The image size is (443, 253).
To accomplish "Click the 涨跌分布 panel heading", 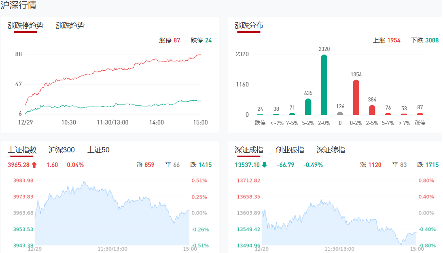I will pyautogui.click(x=249, y=25).
